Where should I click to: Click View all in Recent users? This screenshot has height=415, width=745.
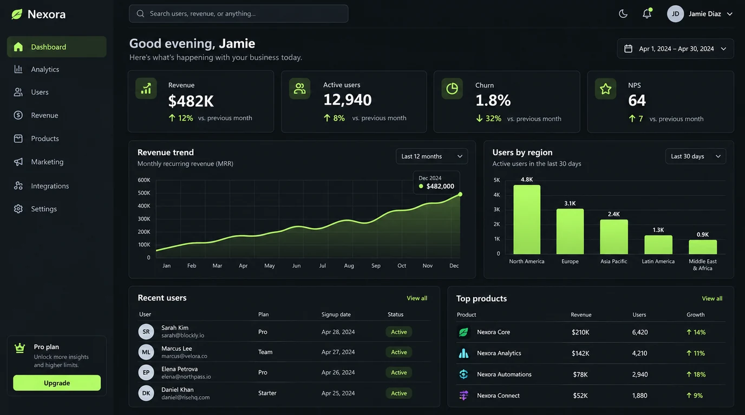coord(417,298)
